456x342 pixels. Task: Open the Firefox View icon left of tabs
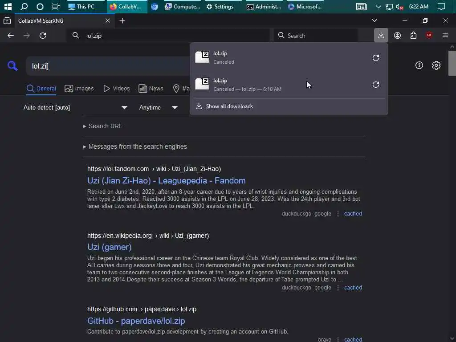point(7,20)
